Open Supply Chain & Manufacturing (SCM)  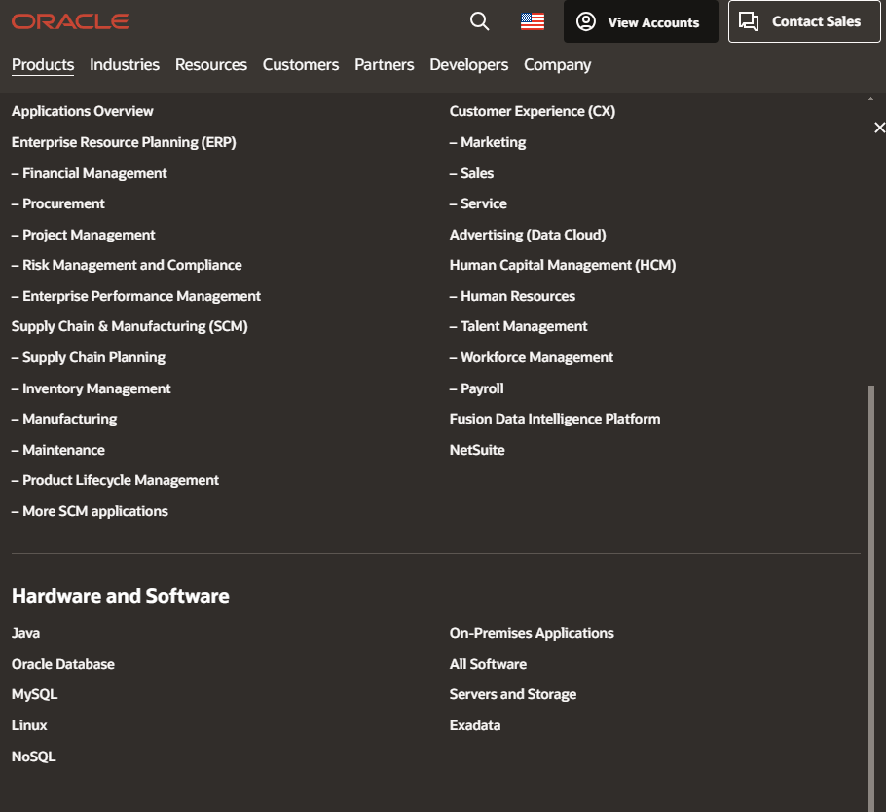129,326
